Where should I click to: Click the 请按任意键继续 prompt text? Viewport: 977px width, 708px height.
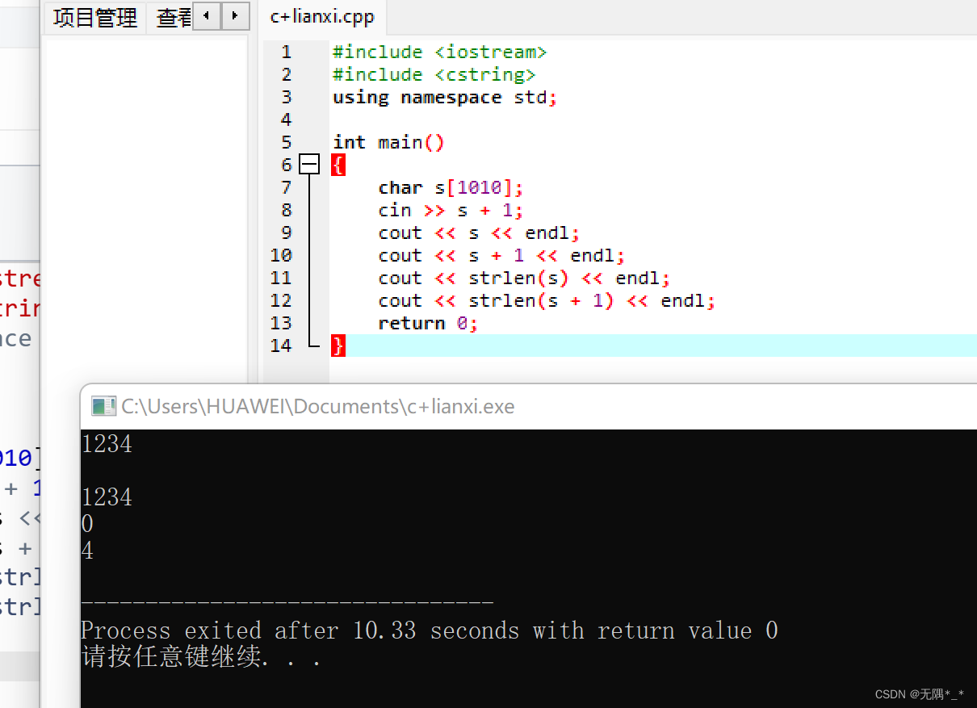point(186,658)
